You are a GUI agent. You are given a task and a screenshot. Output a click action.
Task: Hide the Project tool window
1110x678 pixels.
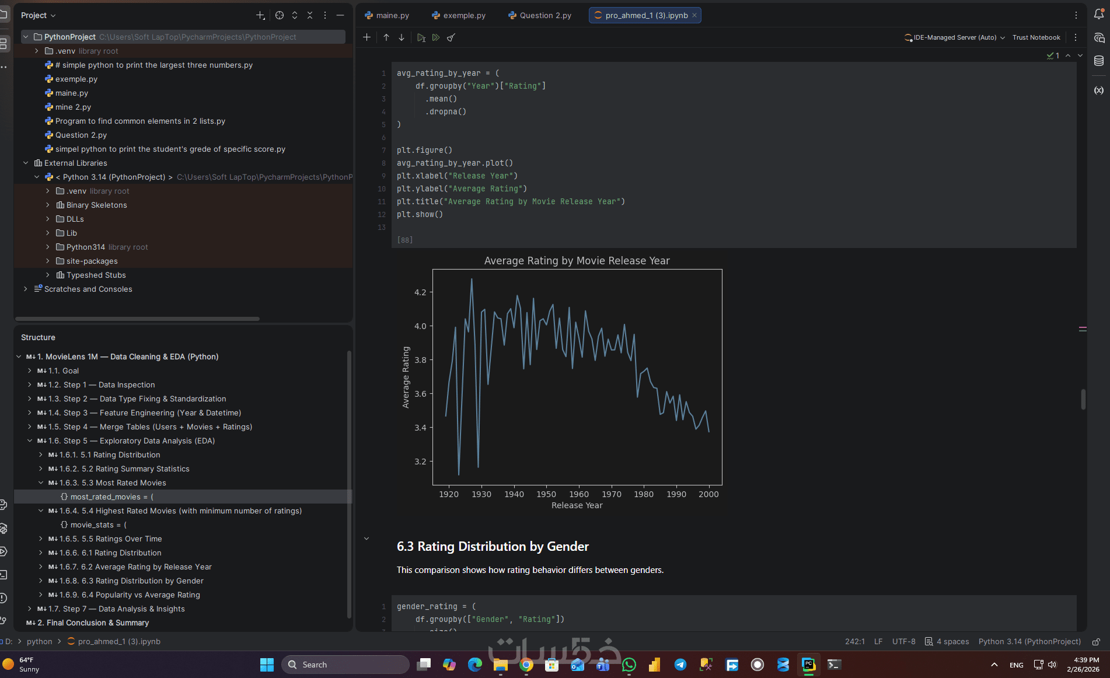pyautogui.click(x=340, y=15)
